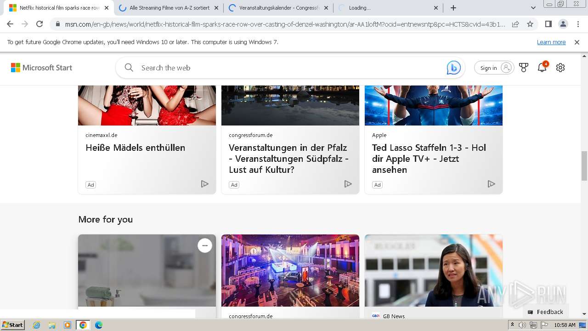The image size is (588, 331).
Task: Open the Windows Start menu
Action: coord(12,325)
